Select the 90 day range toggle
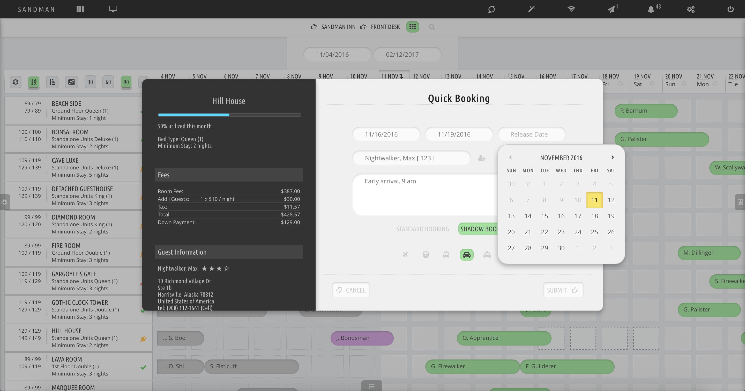 pos(126,82)
